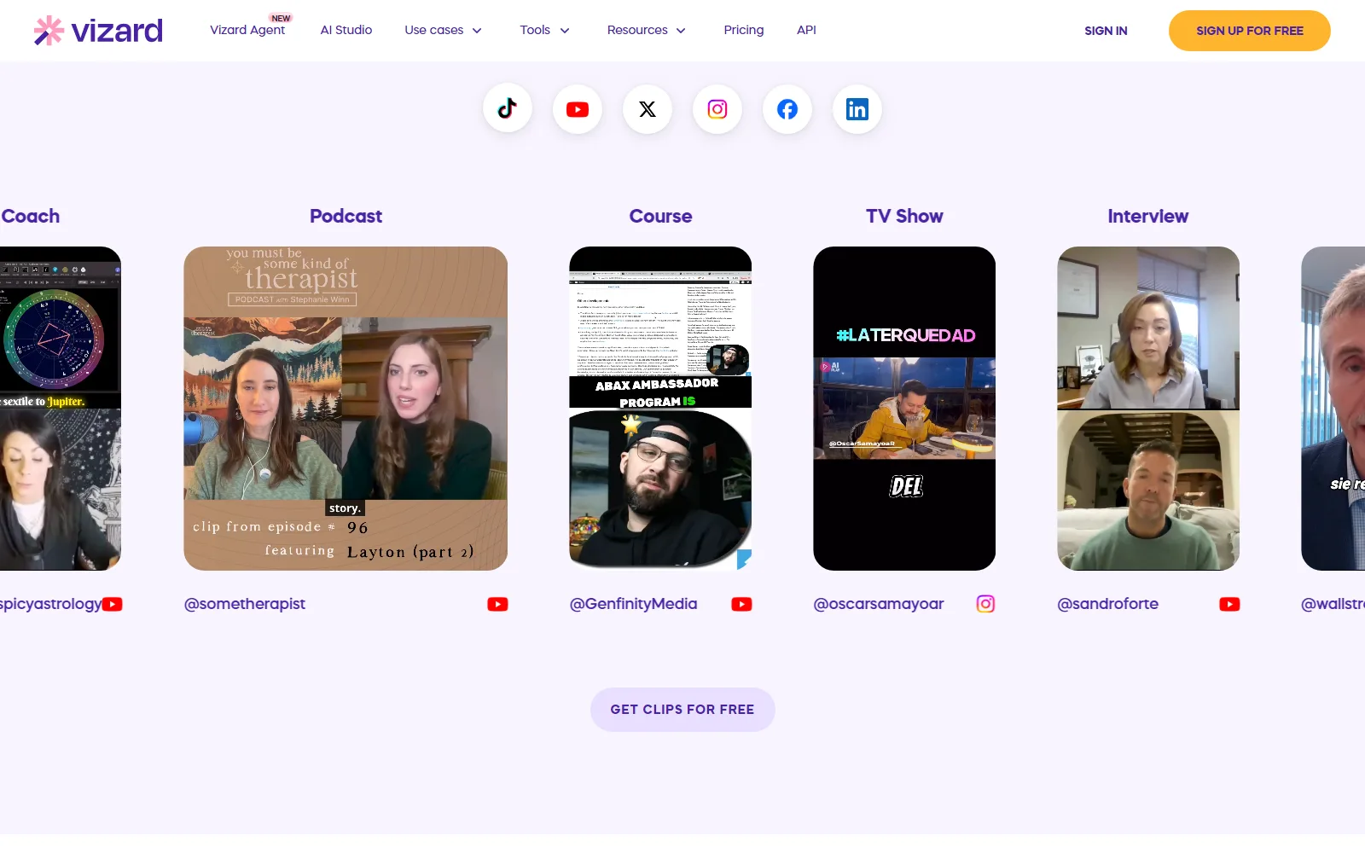Viewport: 1365px width, 853px height.
Task: Open YouTube icon next to @sometherapist
Action: [497, 604]
